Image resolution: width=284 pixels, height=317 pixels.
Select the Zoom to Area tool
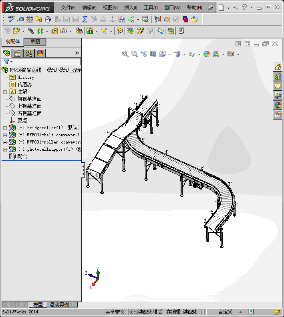(134, 54)
